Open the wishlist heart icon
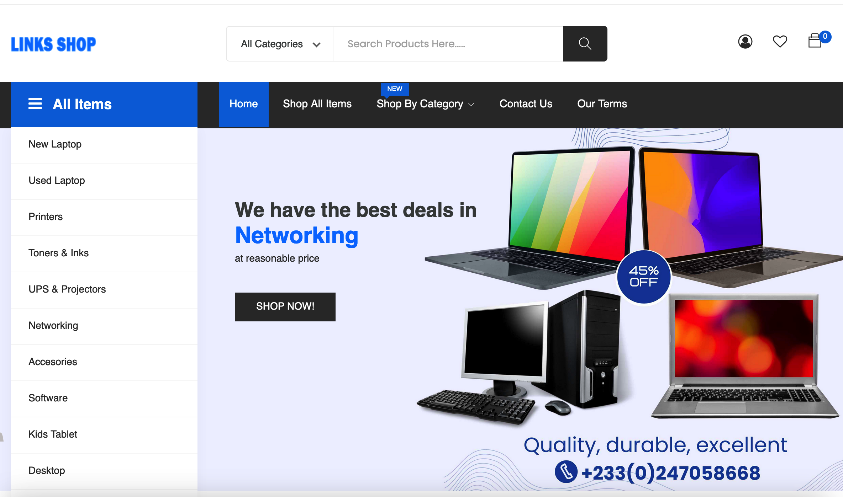The image size is (843, 497). coord(780,42)
